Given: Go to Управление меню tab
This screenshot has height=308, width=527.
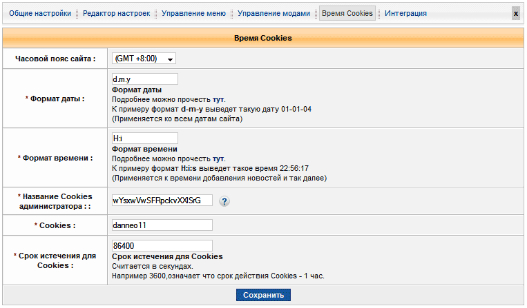Looking at the screenshot, I should (x=193, y=13).
